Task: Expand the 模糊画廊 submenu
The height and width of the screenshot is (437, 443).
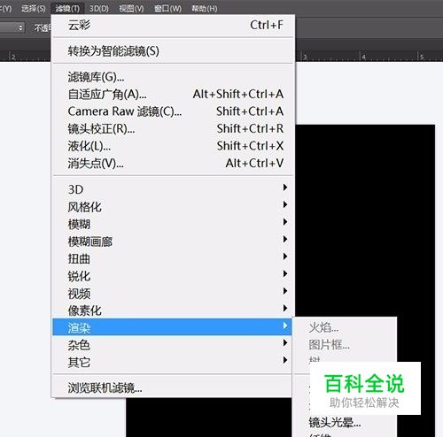Action: point(173,241)
